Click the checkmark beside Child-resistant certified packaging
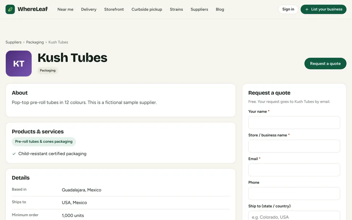The width and height of the screenshot is (352, 220). (14, 154)
